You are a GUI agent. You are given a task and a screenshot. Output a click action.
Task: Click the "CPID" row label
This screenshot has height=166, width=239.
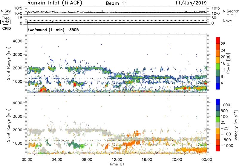point(7,28)
